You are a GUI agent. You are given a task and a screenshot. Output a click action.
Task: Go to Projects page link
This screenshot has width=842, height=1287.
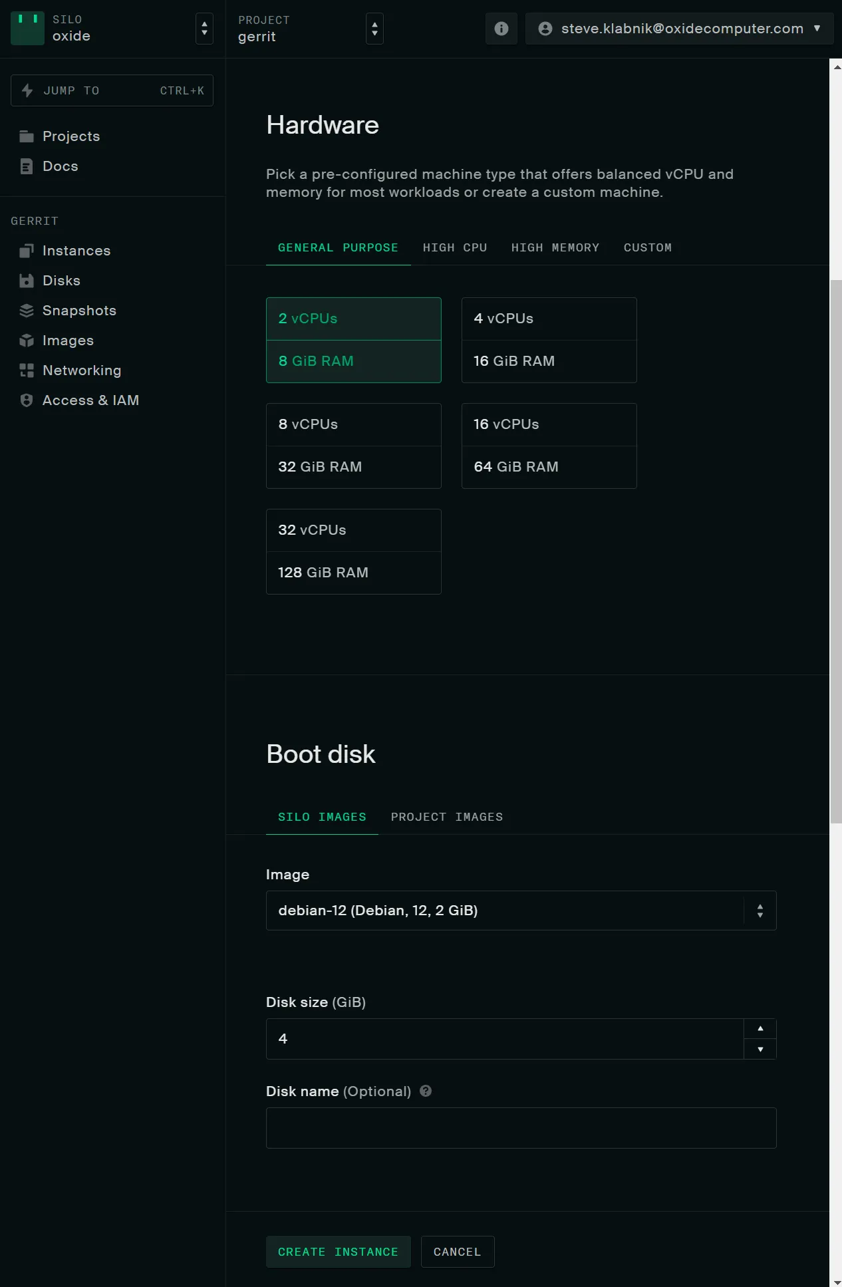(71, 136)
